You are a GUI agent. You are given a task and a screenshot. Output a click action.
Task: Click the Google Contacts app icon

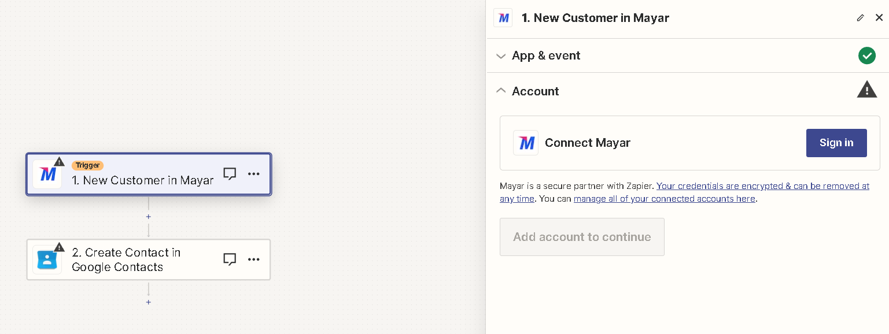(47, 260)
